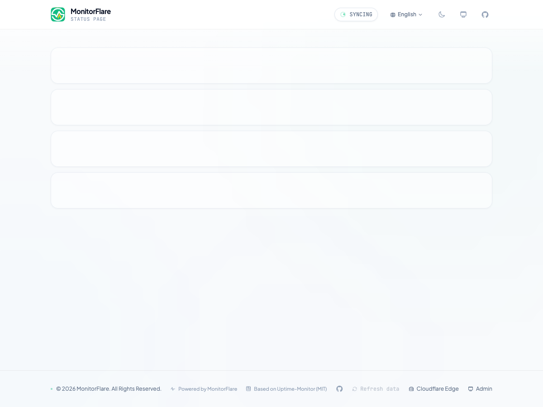Click the monitor icon before Admin
The image size is (543, 407).
(471, 389)
